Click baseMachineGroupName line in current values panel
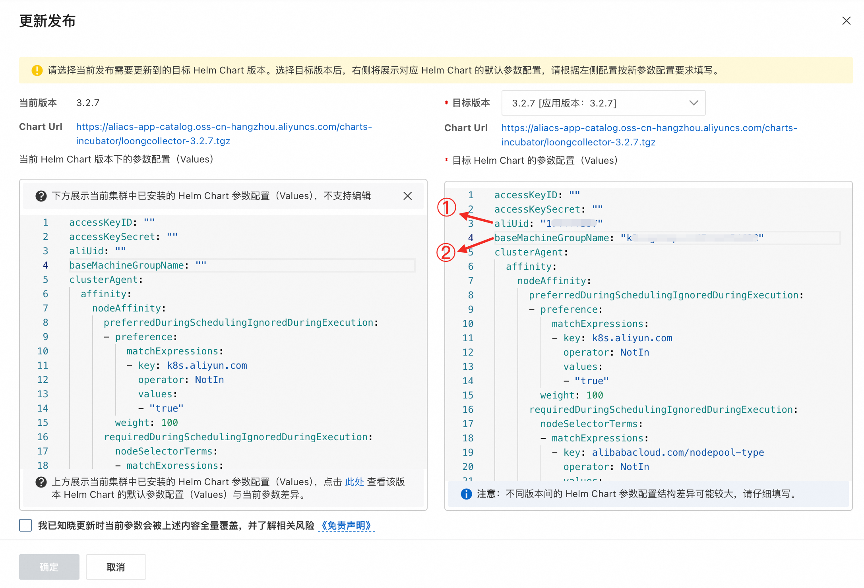The height and width of the screenshot is (588, 864). [127, 265]
